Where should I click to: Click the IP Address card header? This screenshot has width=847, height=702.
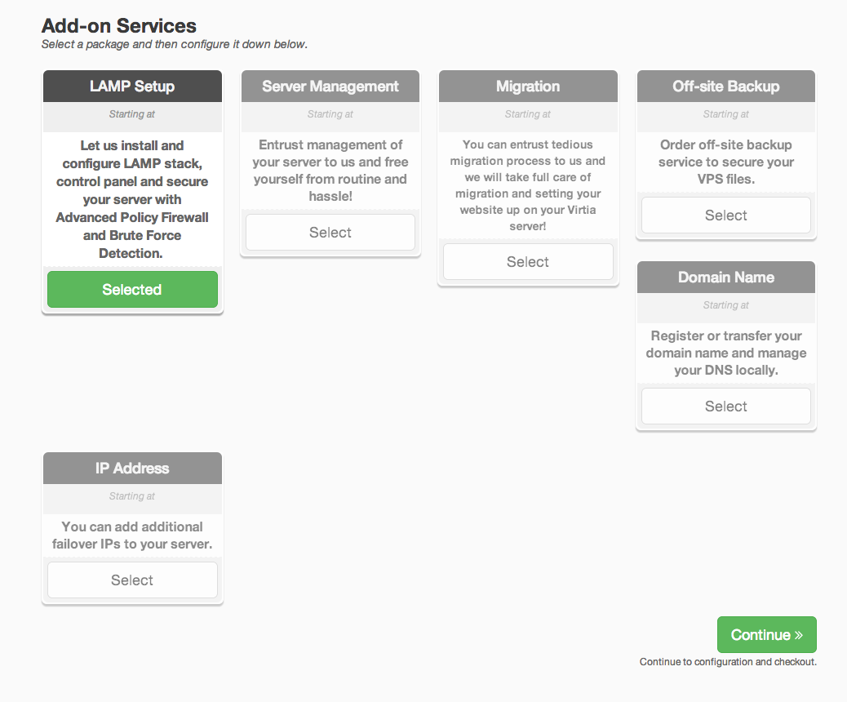coord(132,468)
